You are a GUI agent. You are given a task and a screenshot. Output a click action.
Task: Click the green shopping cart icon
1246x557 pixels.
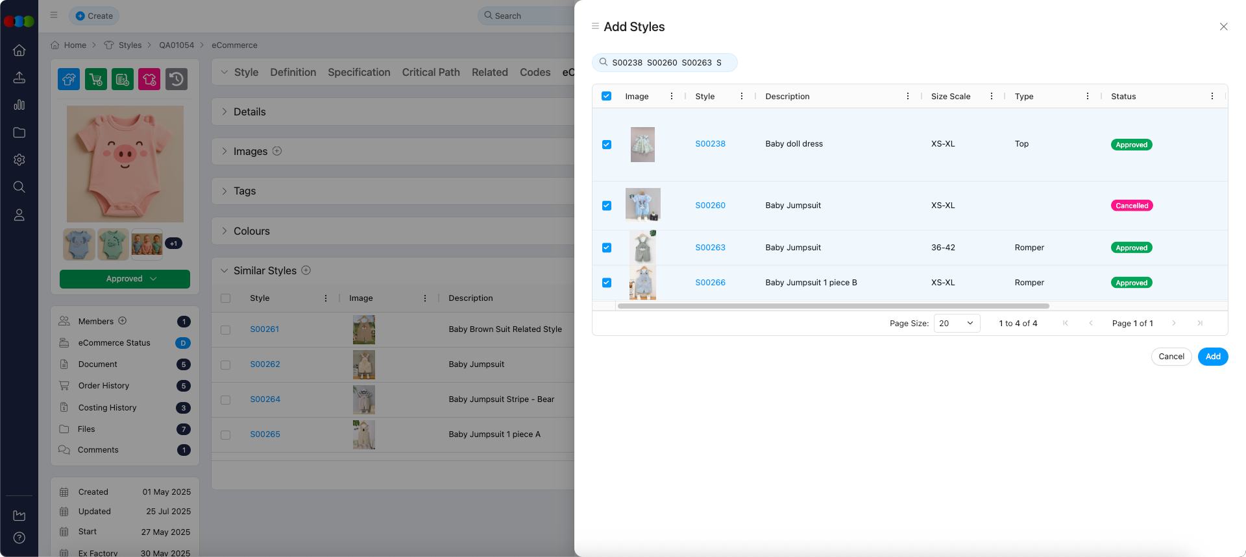click(x=96, y=79)
